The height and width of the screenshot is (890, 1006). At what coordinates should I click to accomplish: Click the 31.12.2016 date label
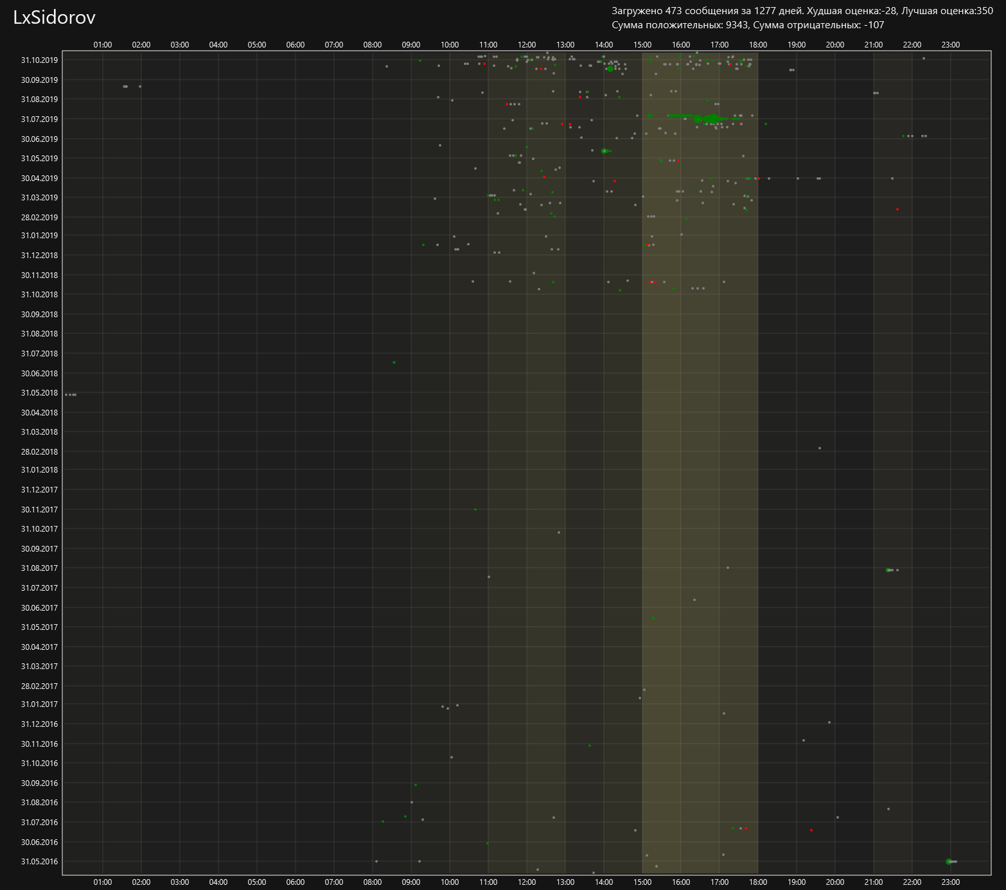point(39,724)
